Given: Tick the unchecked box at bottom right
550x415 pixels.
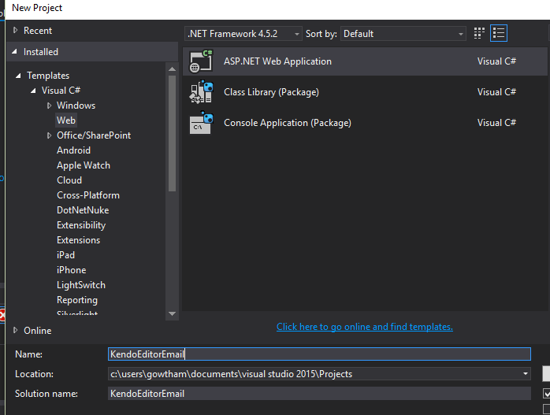Looking at the screenshot, I should click(x=547, y=408).
